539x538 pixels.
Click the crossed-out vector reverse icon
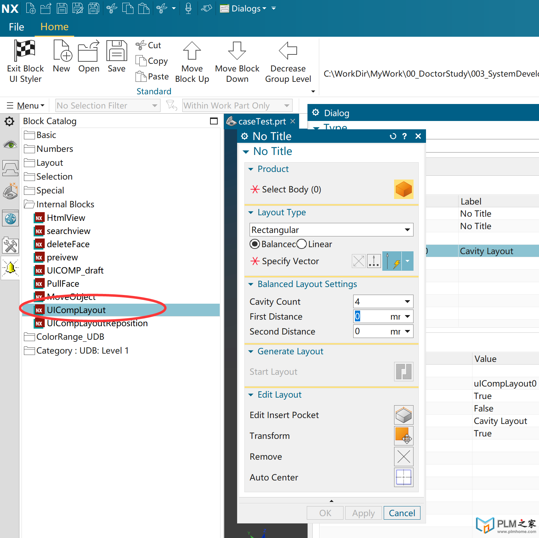[x=358, y=261]
